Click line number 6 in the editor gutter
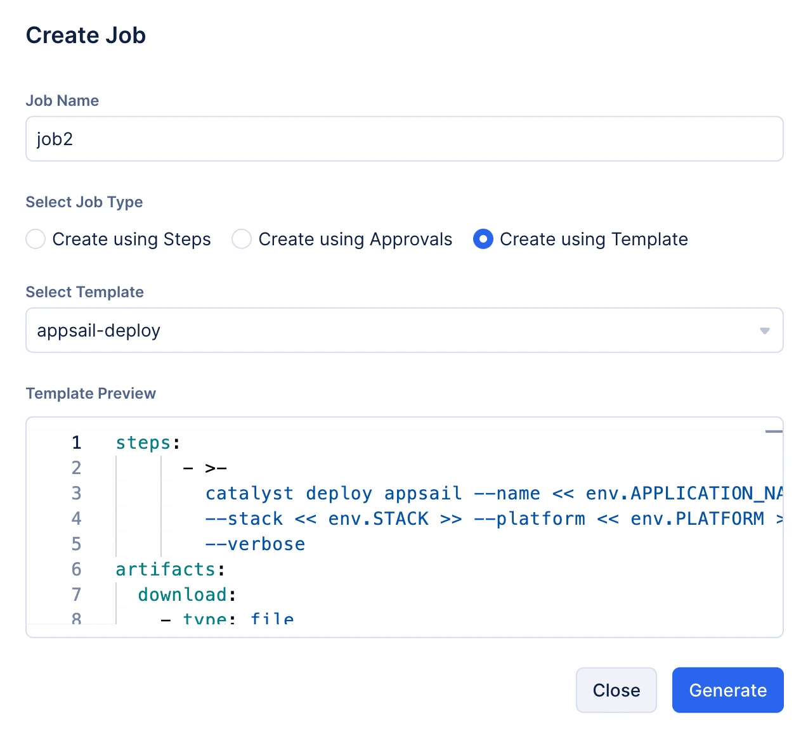Viewport: 808px width, 739px height. pyautogui.click(x=76, y=569)
